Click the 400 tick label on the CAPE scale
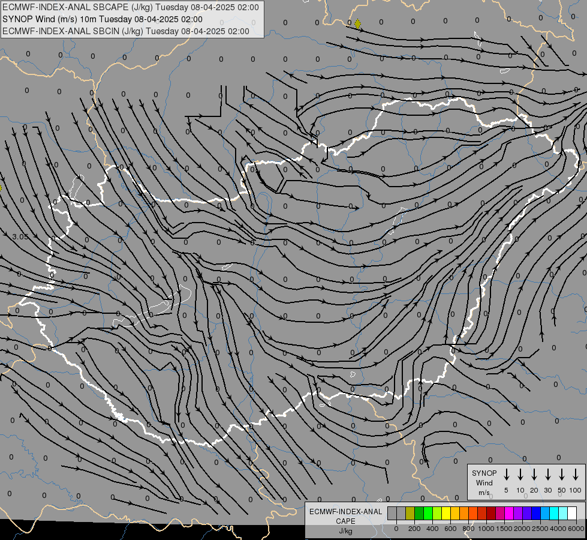Viewport: 587px width, 540px height. pos(432,529)
